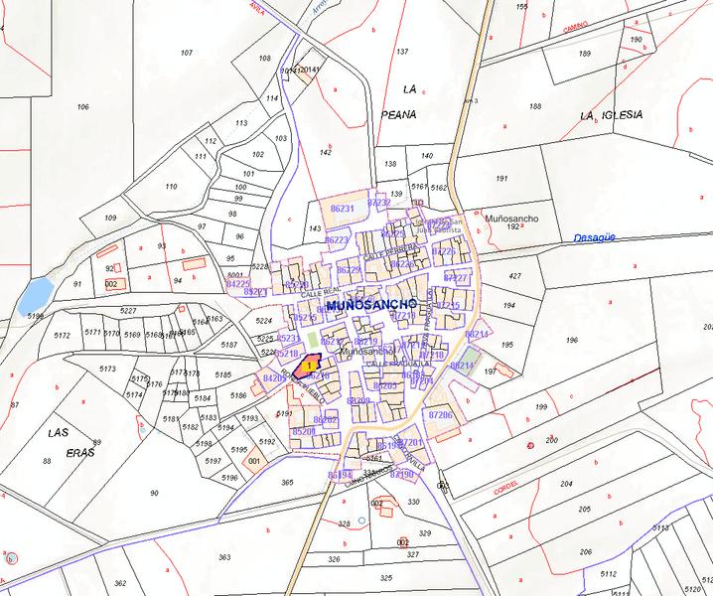
Task: Select parcel 90 in the southwest
Action: pyautogui.click(x=153, y=493)
